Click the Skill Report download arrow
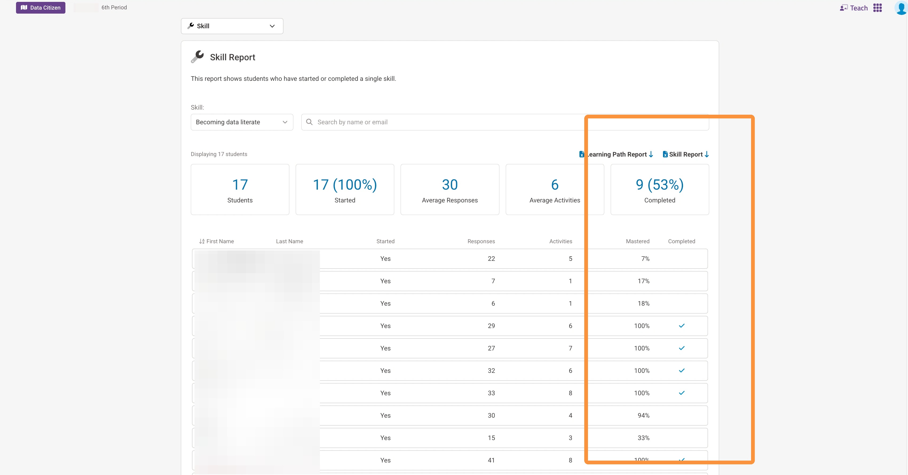Viewport: 908px width, 475px height. 707,154
